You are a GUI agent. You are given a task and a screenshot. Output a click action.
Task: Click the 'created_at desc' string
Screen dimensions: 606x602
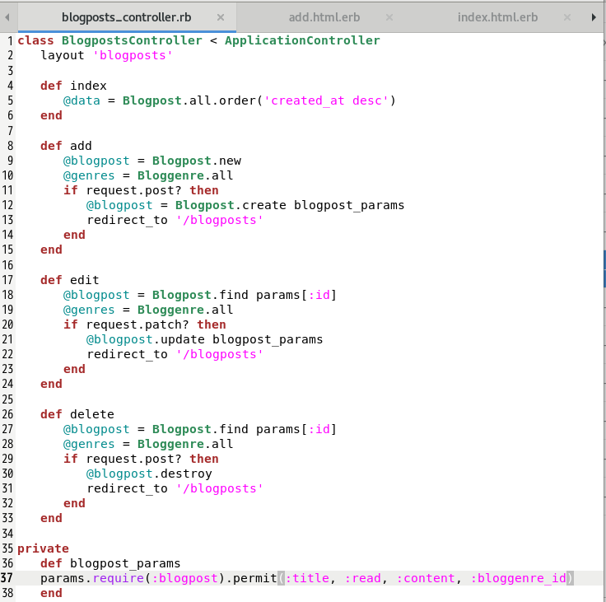coord(326,100)
